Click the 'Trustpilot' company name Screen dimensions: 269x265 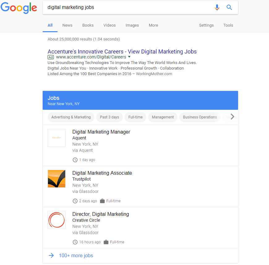[x=81, y=179]
